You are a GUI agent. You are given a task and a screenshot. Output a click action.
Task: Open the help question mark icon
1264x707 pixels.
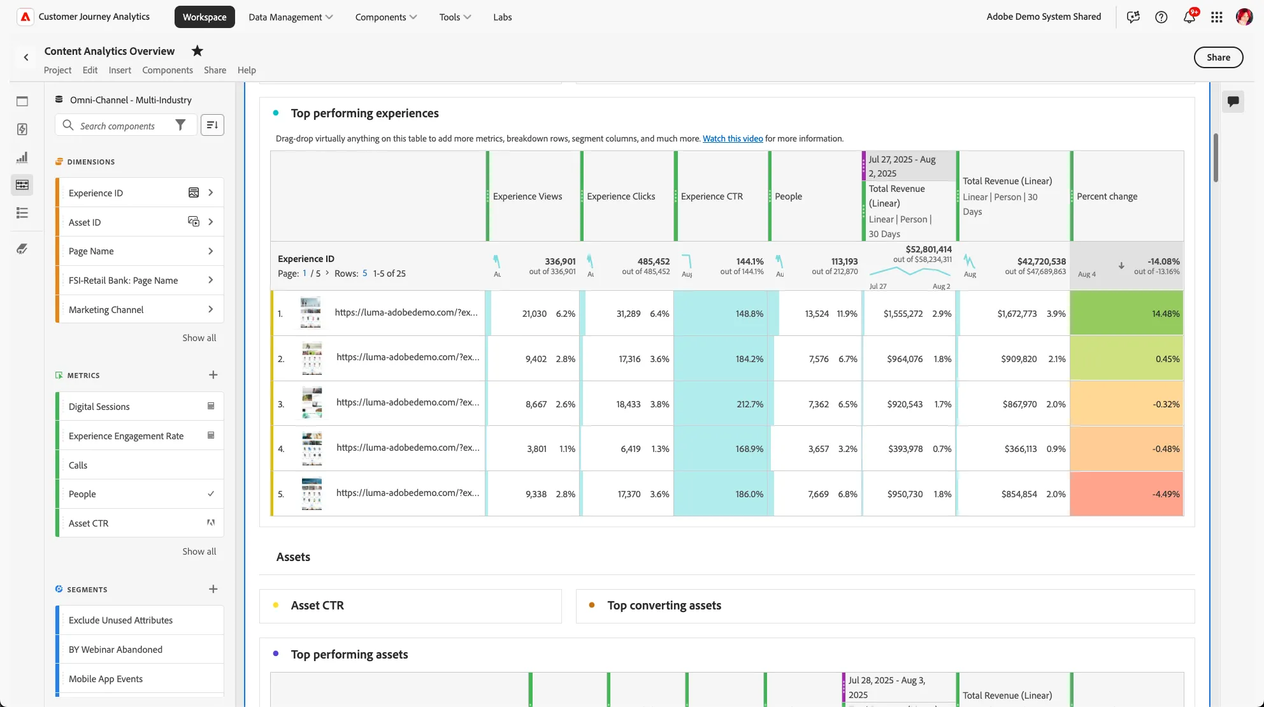(x=1161, y=17)
